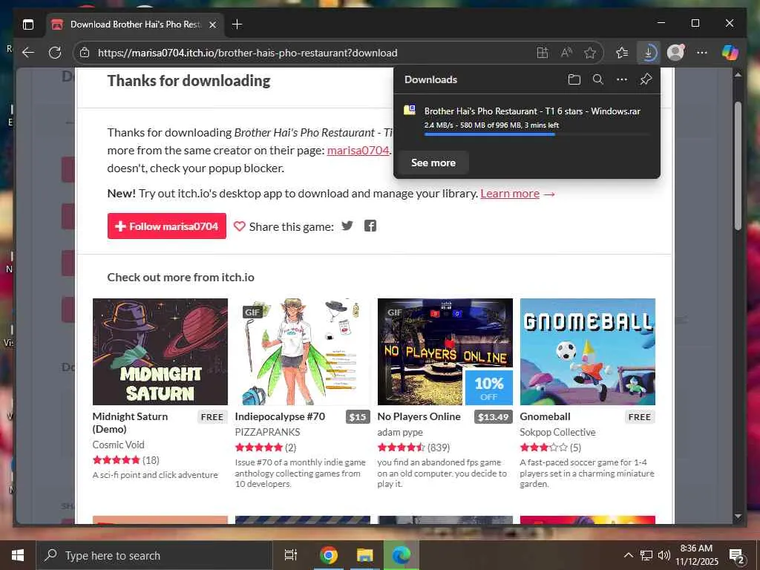Image resolution: width=760 pixels, height=570 pixels.
Task: Click the taskbar search box
Action: (x=154, y=555)
